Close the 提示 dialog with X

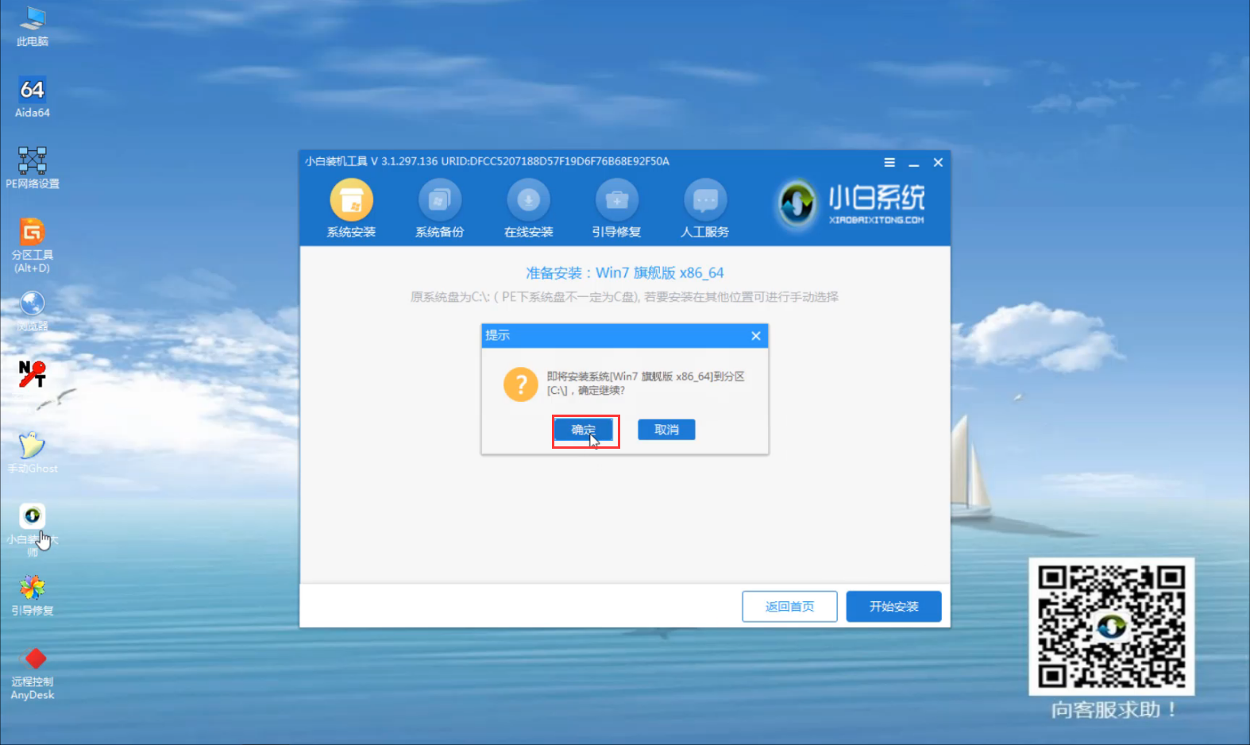coord(755,336)
